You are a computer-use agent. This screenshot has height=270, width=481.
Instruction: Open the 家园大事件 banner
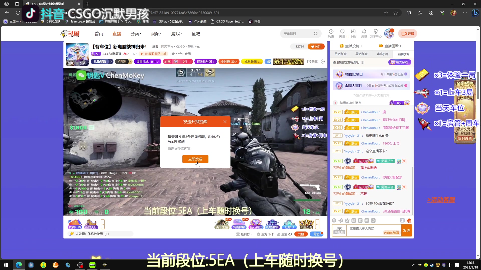[371, 86]
